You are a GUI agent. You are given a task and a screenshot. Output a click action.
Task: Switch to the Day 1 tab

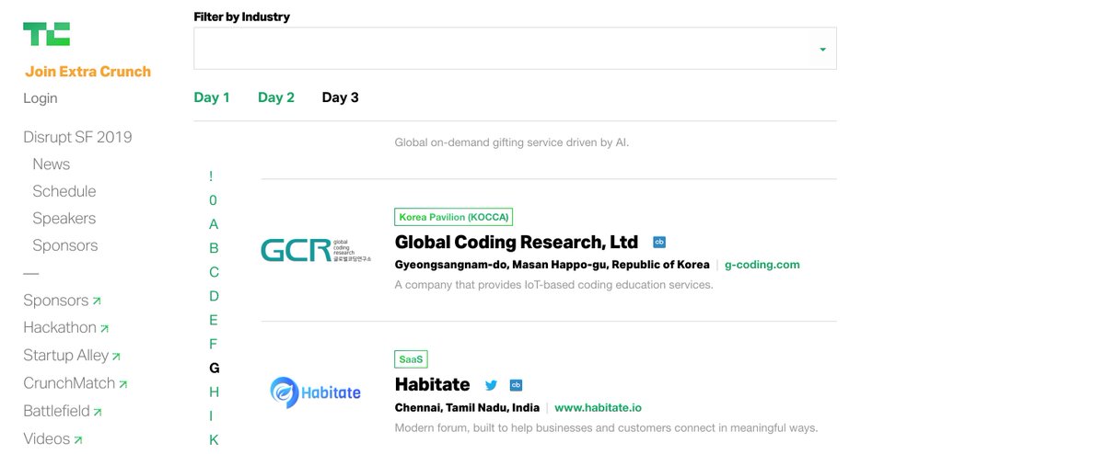(x=212, y=97)
